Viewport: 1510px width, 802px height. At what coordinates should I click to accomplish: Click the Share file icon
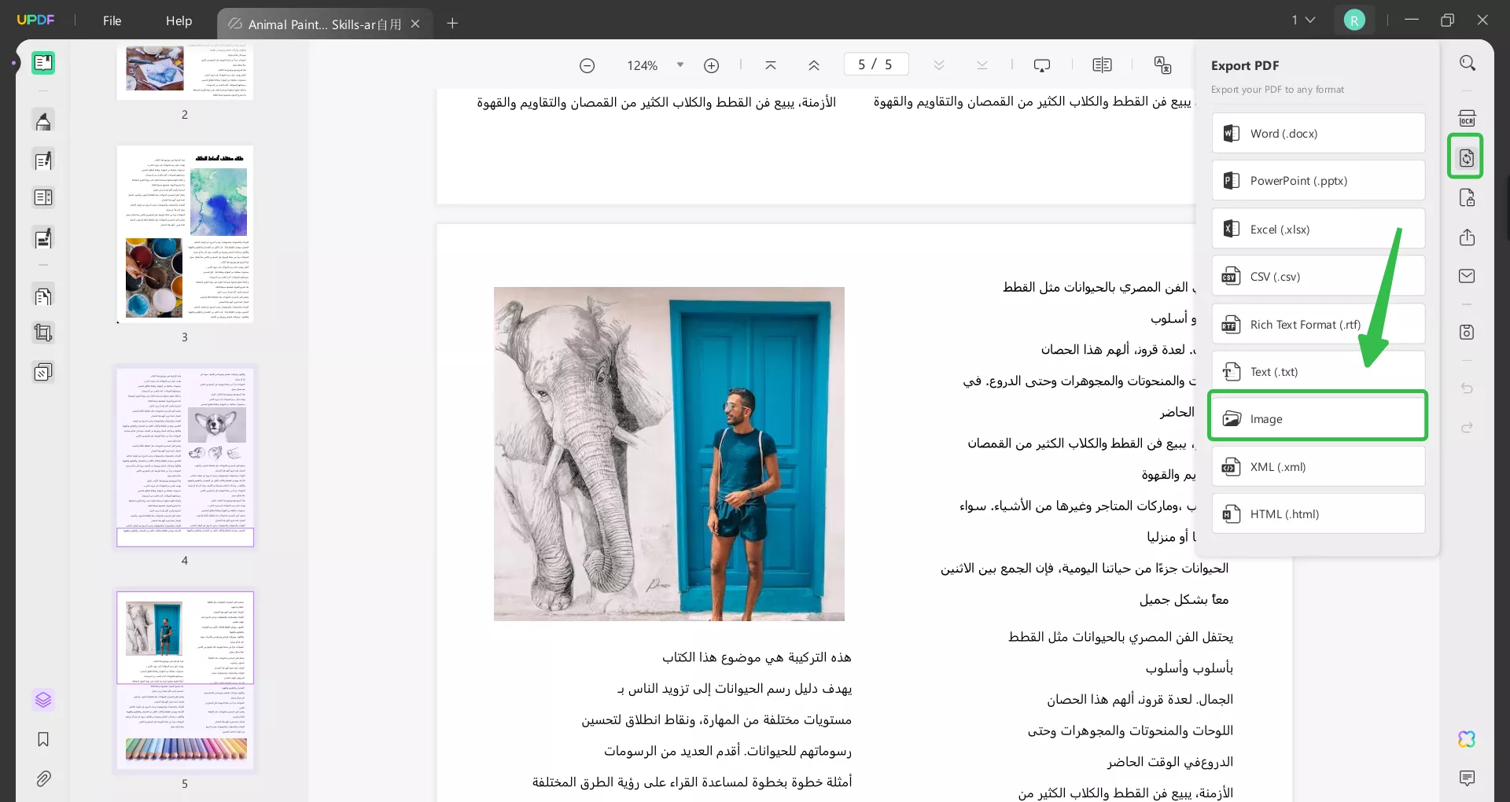1468,237
